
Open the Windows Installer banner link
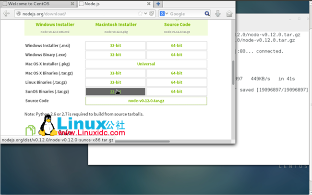tap(55, 25)
